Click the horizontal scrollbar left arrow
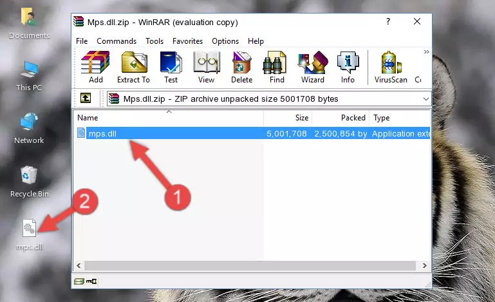The image size is (495, 302). click(x=79, y=266)
